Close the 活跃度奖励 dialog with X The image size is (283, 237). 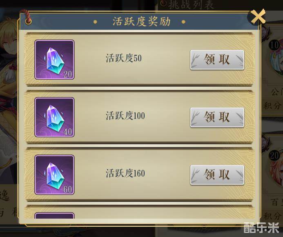tap(258, 17)
